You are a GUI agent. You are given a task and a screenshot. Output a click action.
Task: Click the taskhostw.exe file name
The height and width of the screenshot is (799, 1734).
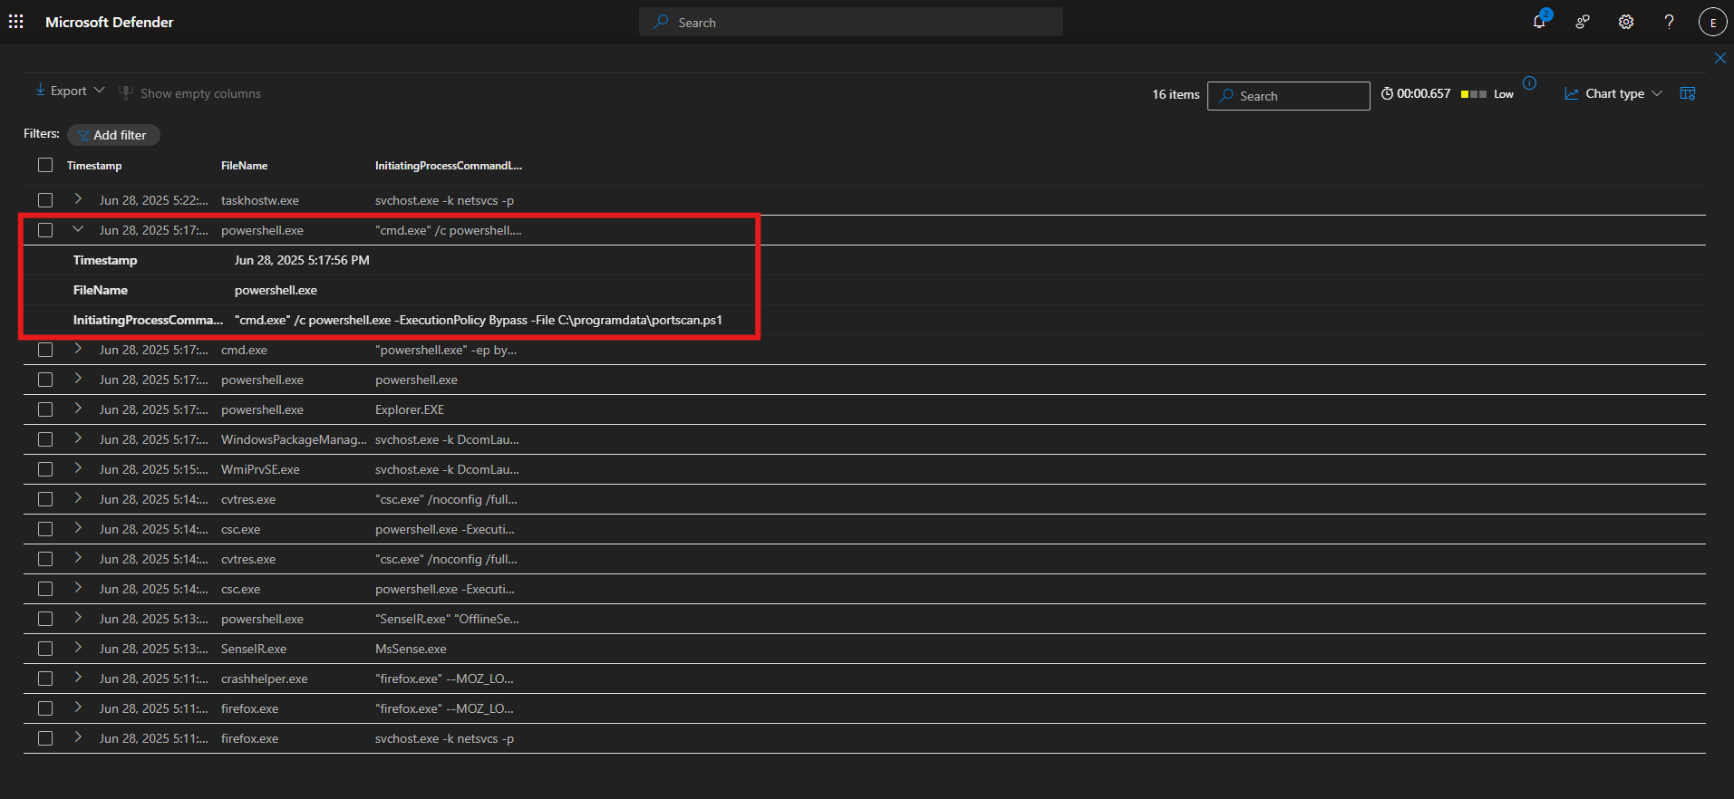[260, 200]
